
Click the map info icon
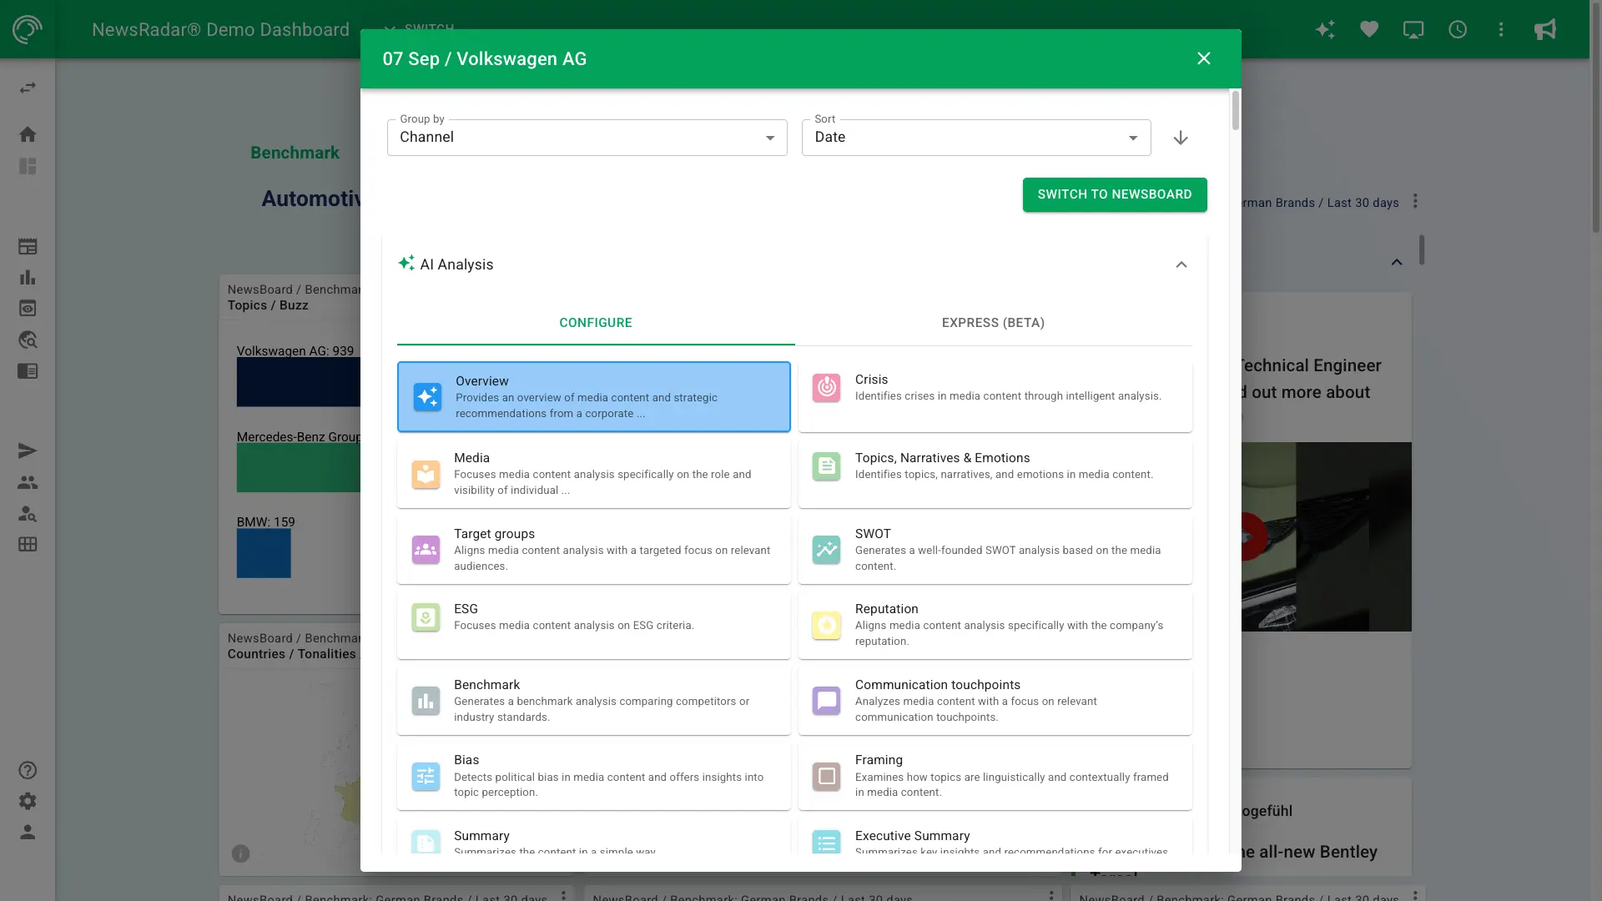[x=240, y=853]
